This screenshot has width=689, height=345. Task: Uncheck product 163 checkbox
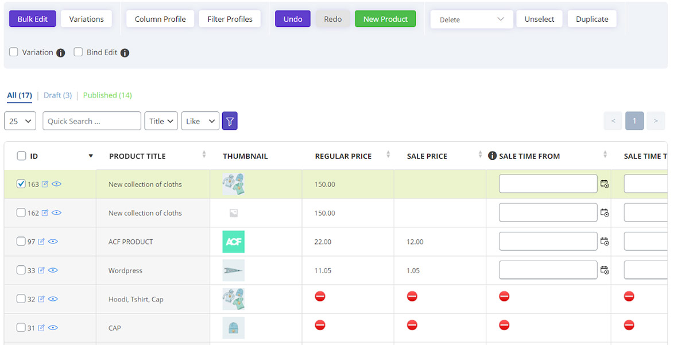click(x=21, y=184)
